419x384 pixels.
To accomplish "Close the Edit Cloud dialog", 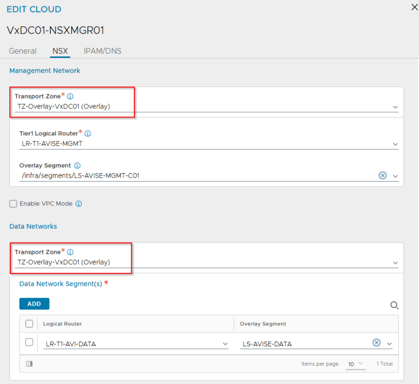I will click(414, 7).
